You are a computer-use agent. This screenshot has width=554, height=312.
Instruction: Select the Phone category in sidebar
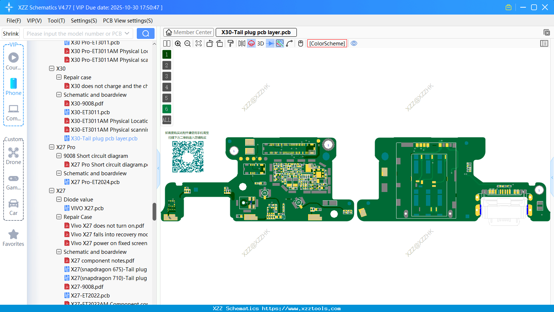coord(13,87)
